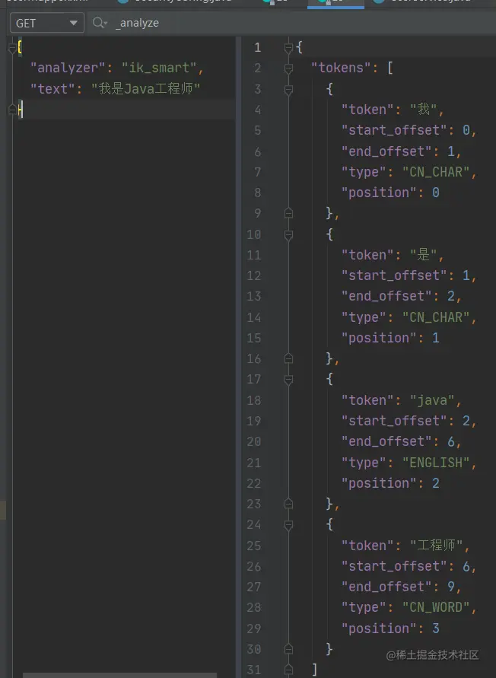The width and height of the screenshot is (496, 678).
Task: Click token value "java" on line 18
Action: click(x=432, y=400)
